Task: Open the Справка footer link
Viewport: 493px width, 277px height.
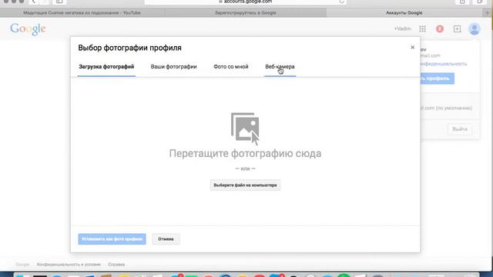Action: tap(116, 265)
